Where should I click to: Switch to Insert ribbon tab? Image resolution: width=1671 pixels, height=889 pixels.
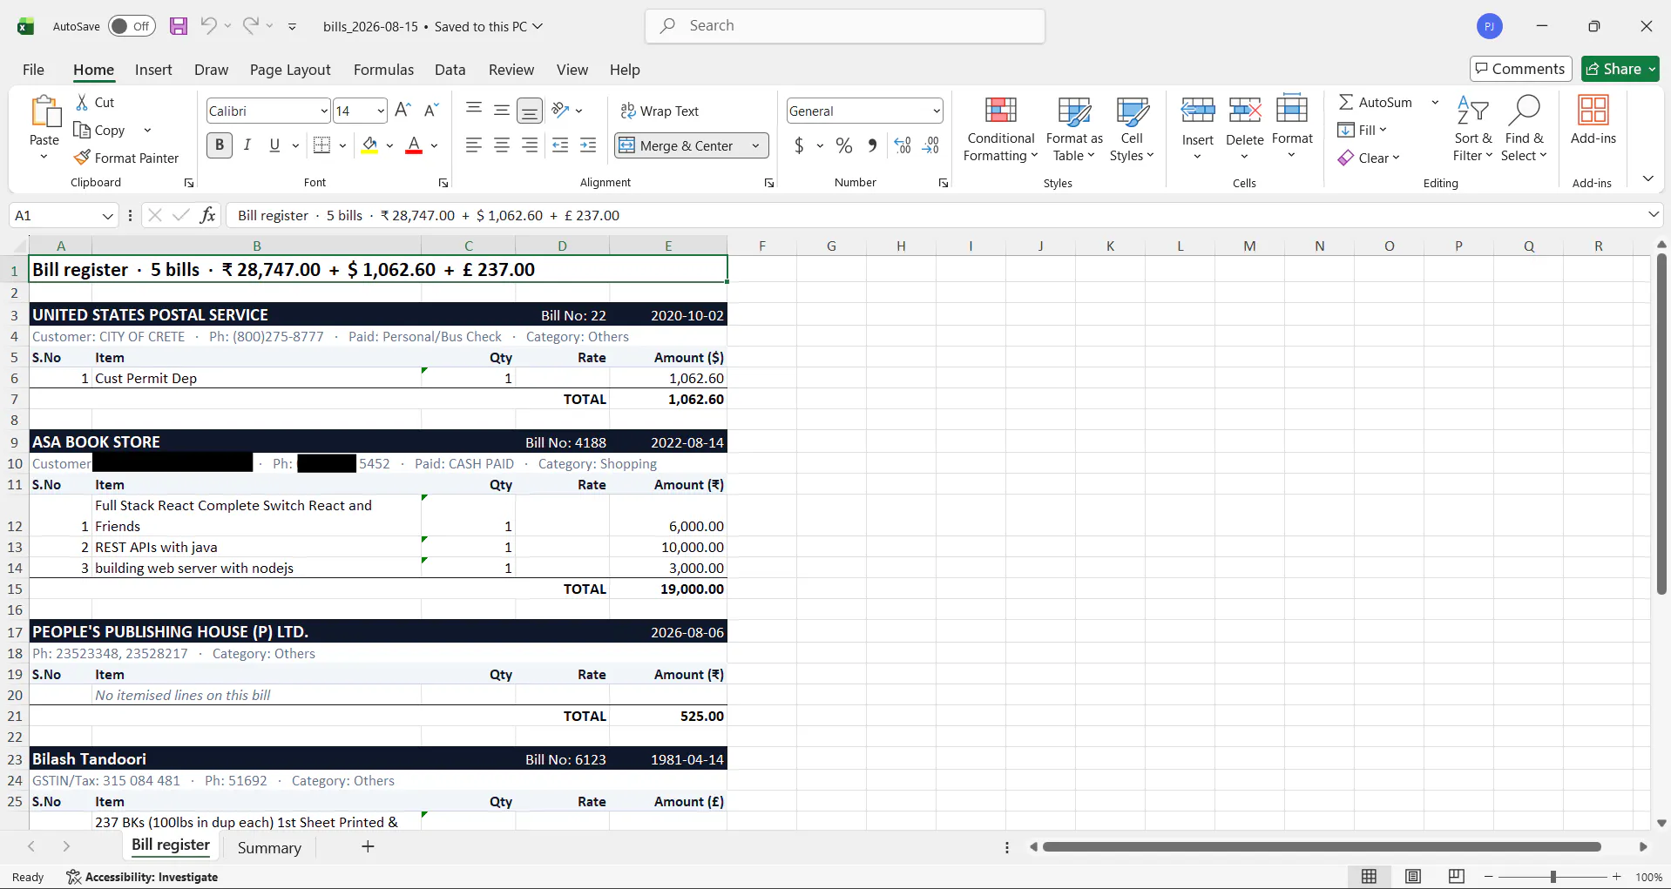[153, 70]
